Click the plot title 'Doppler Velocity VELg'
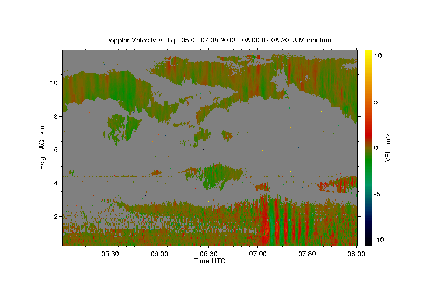This screenshot has height=295, width=442. point(140,40)
